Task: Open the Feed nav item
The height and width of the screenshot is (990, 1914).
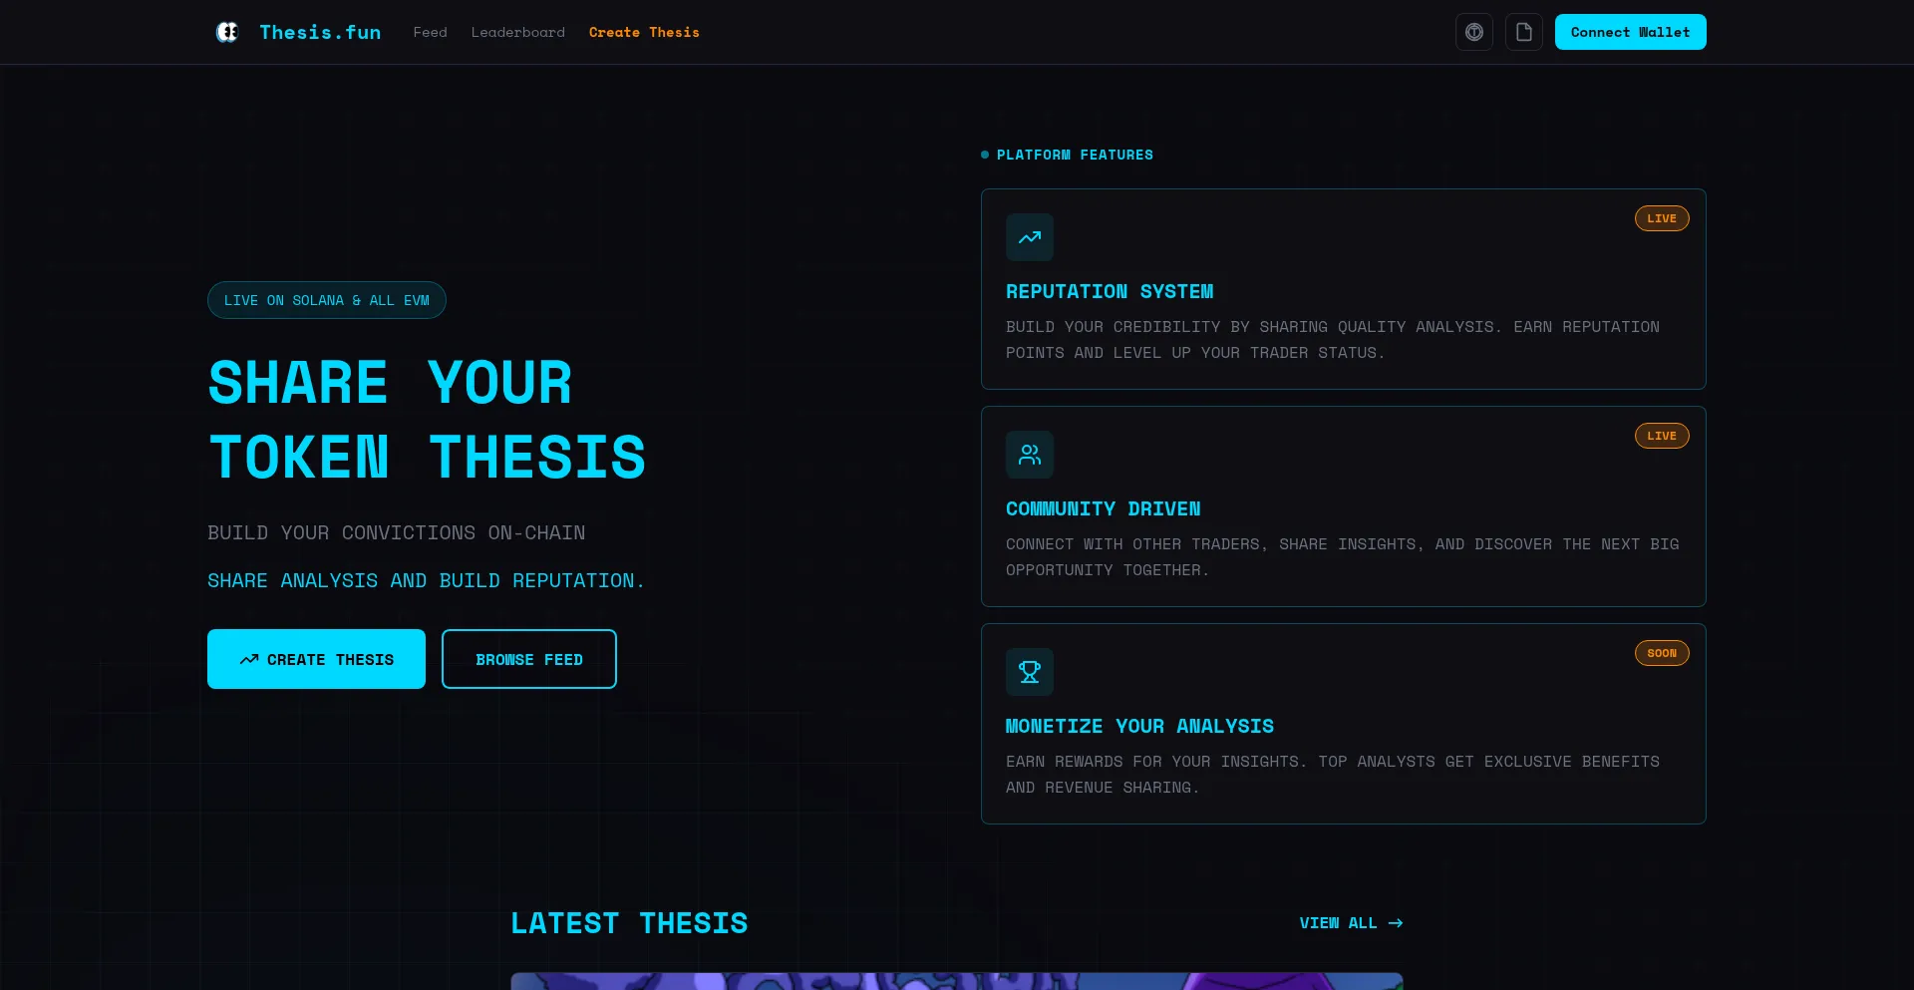Action: [x=430, y=32]
